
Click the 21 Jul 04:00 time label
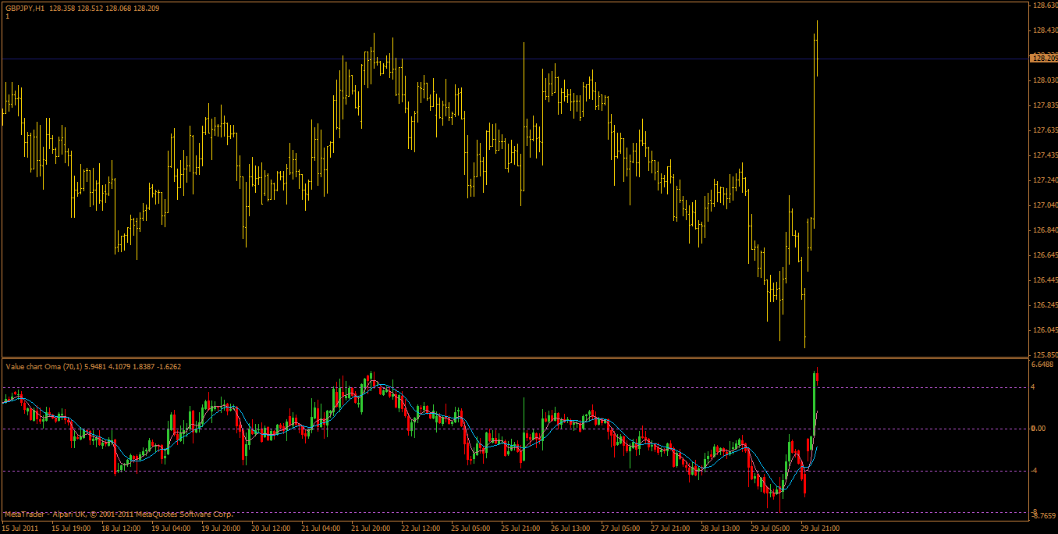(x=321, y=529)
